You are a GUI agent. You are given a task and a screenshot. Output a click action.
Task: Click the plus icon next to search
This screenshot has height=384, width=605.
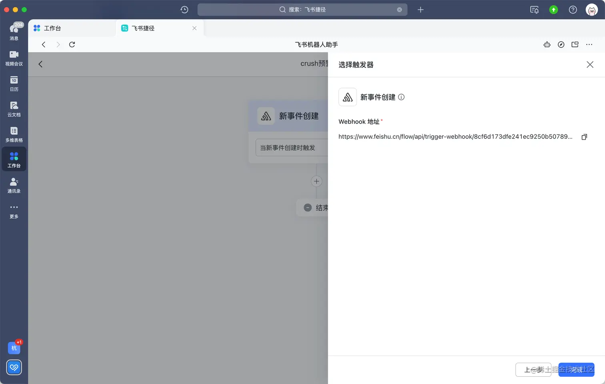(x=421, y=10)
